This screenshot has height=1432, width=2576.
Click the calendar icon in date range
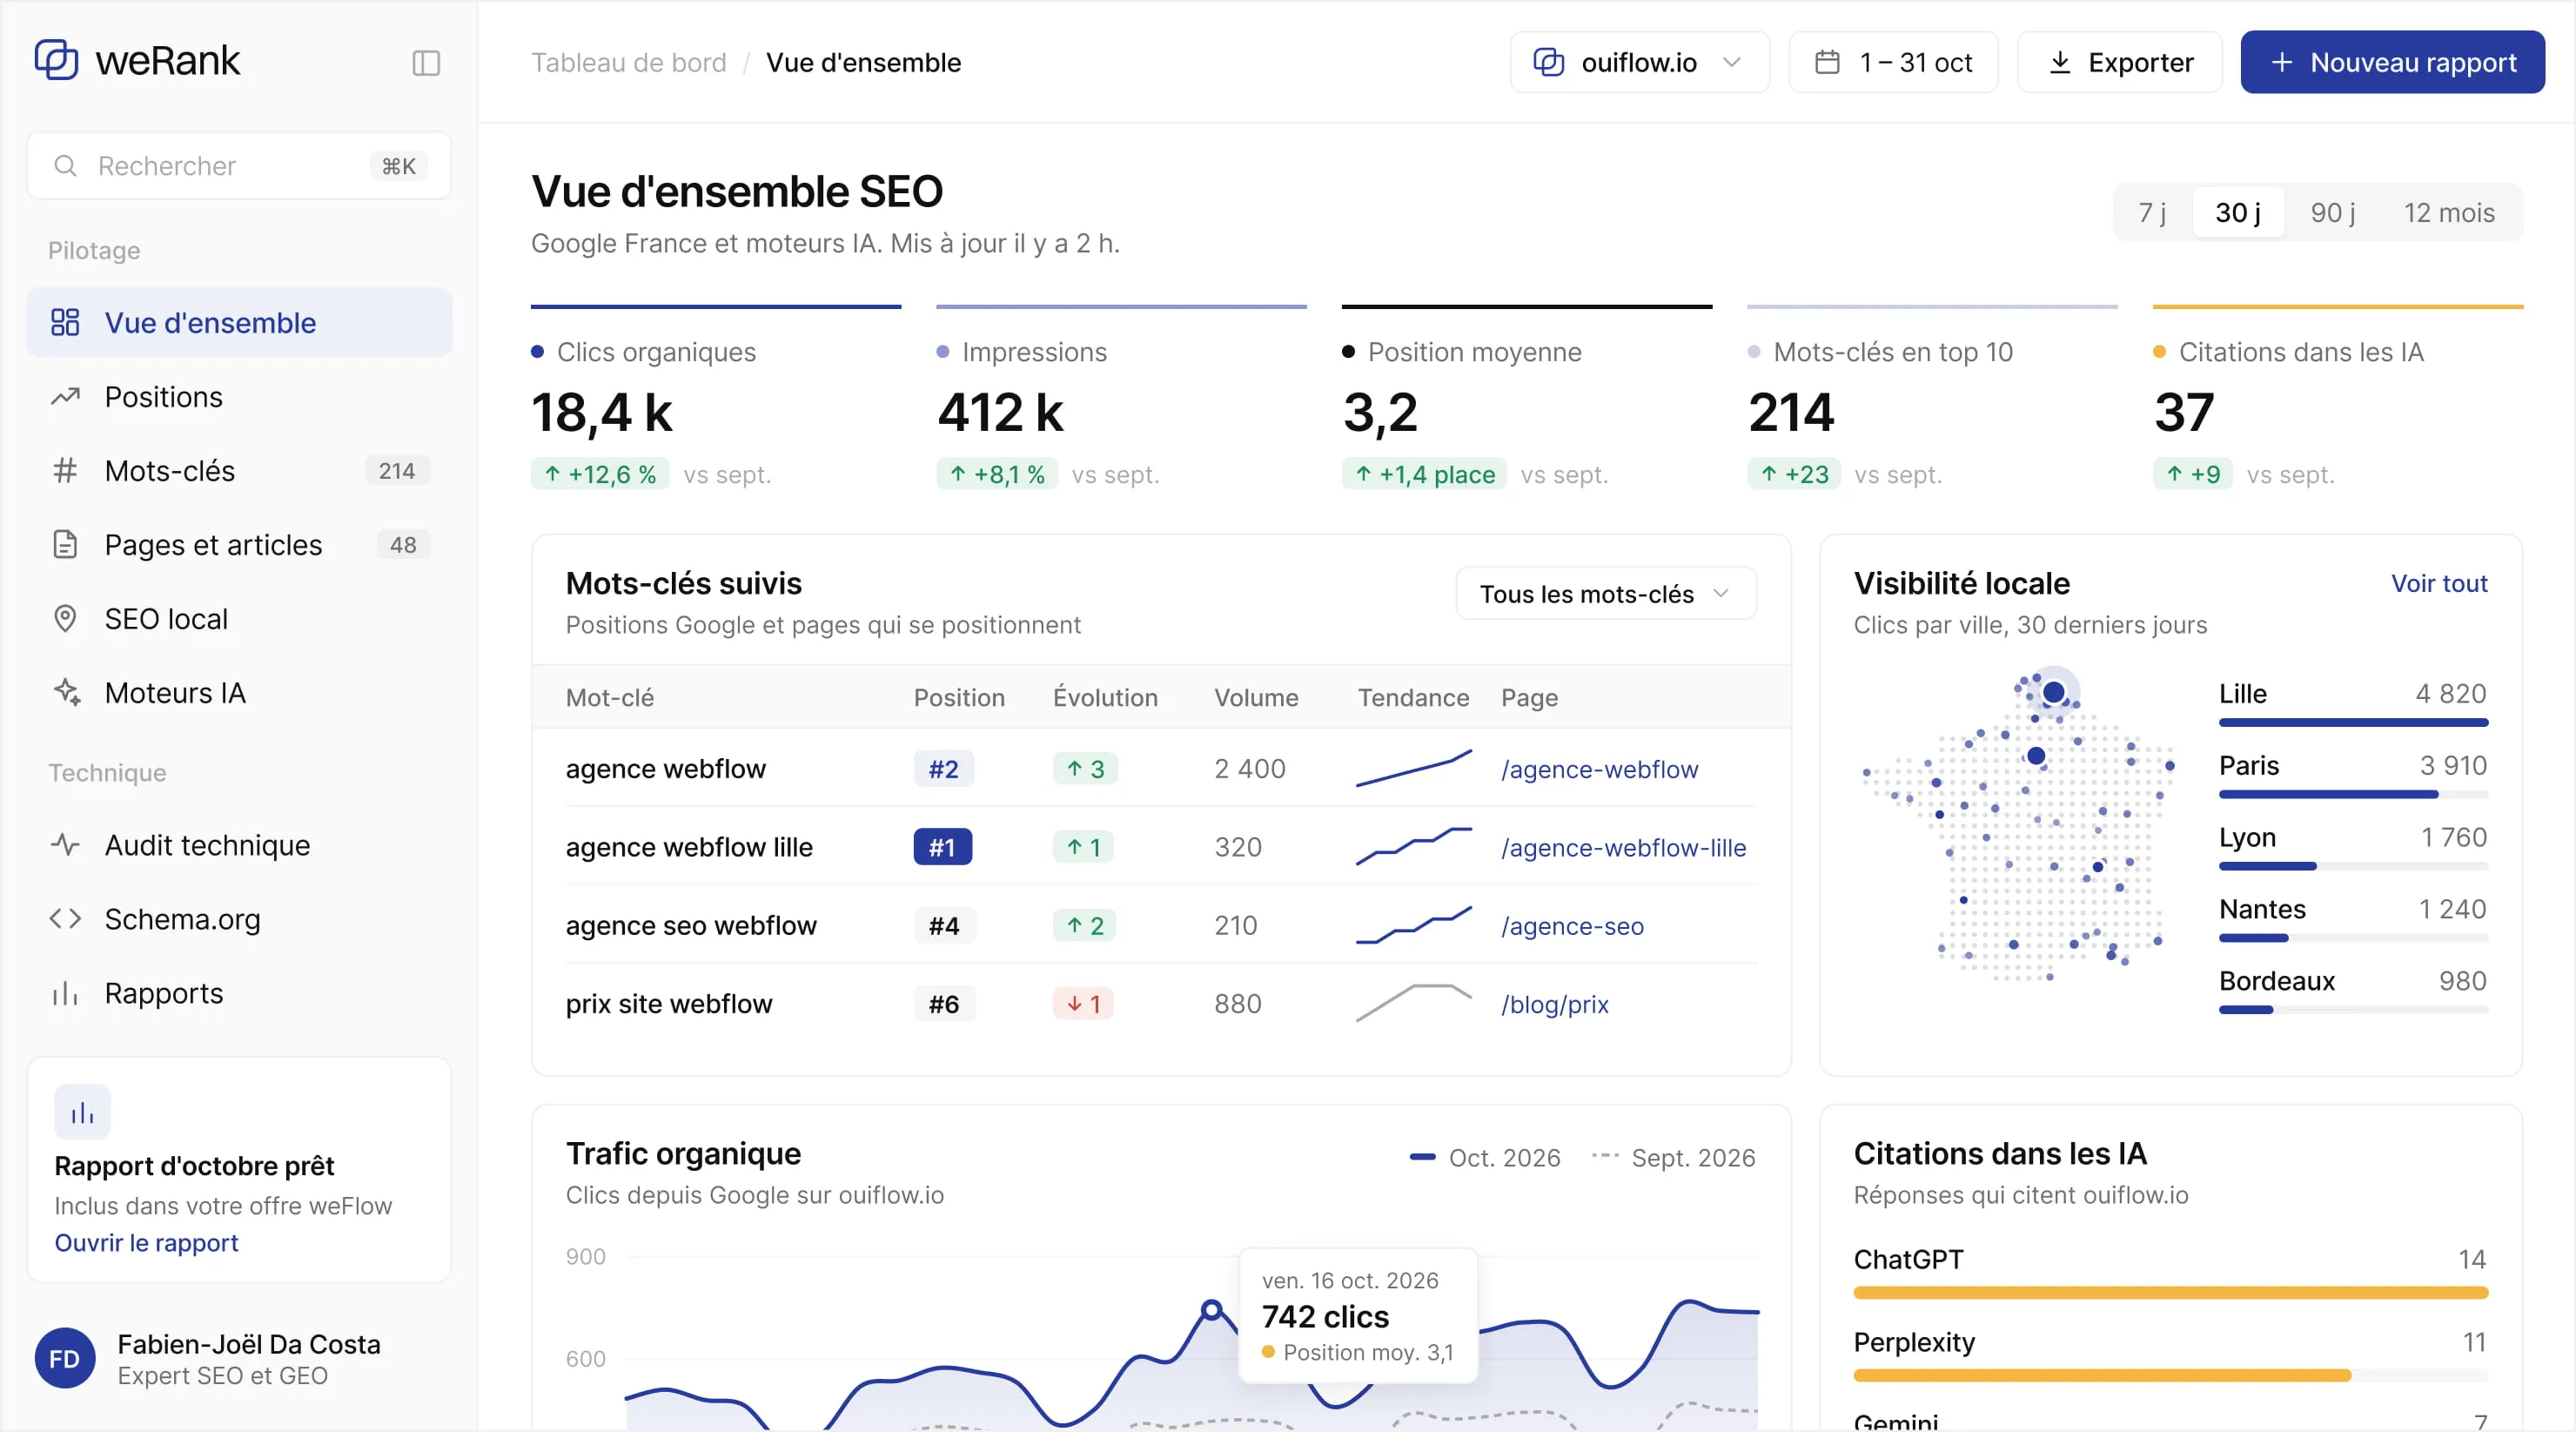click(1827, 62)
